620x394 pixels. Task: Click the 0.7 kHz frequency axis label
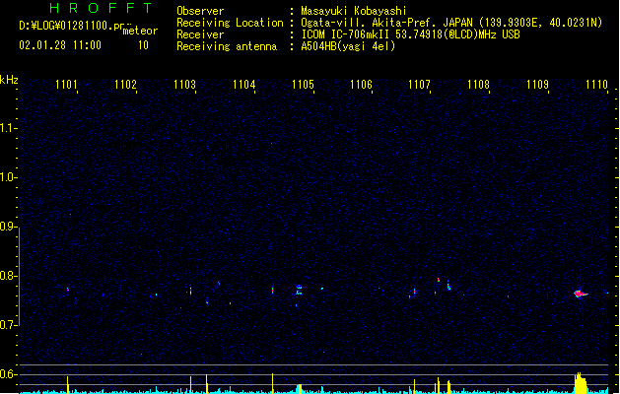[8, 325]
